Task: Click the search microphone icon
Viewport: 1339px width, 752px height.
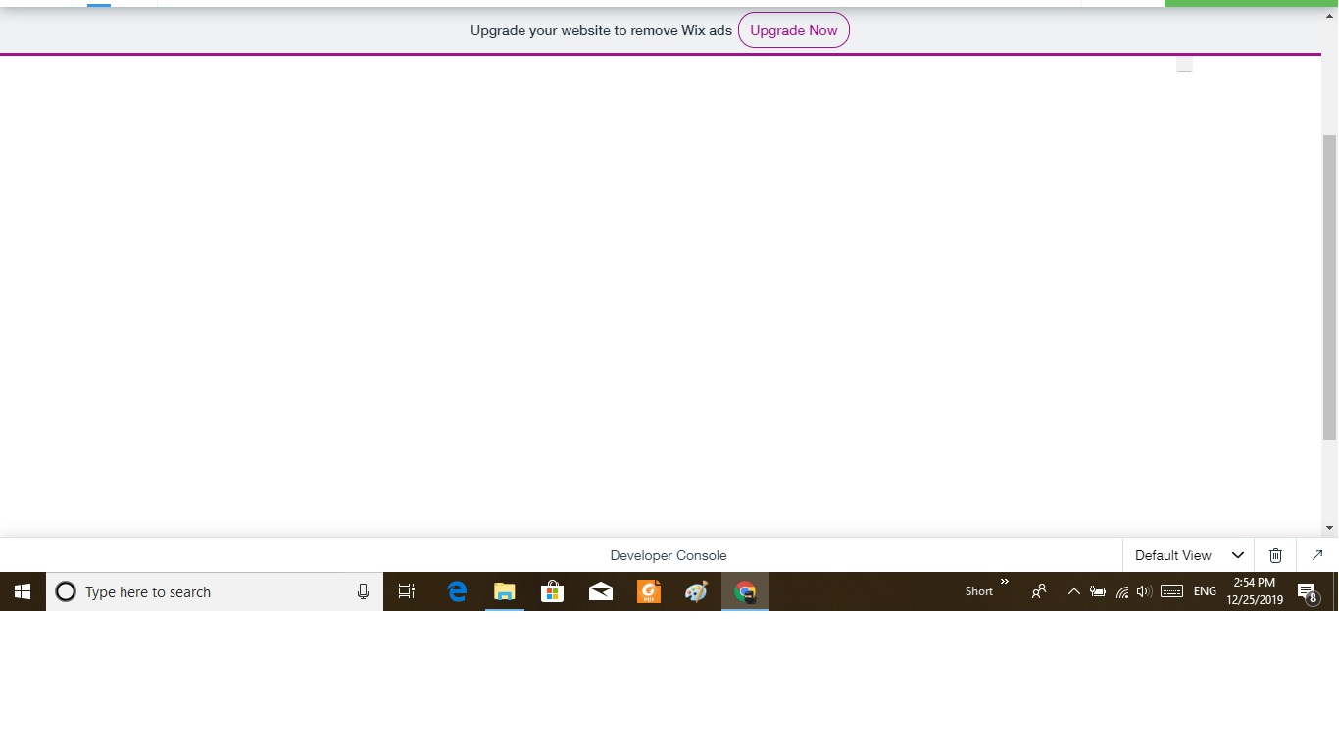Action: (x=363, y=591)
